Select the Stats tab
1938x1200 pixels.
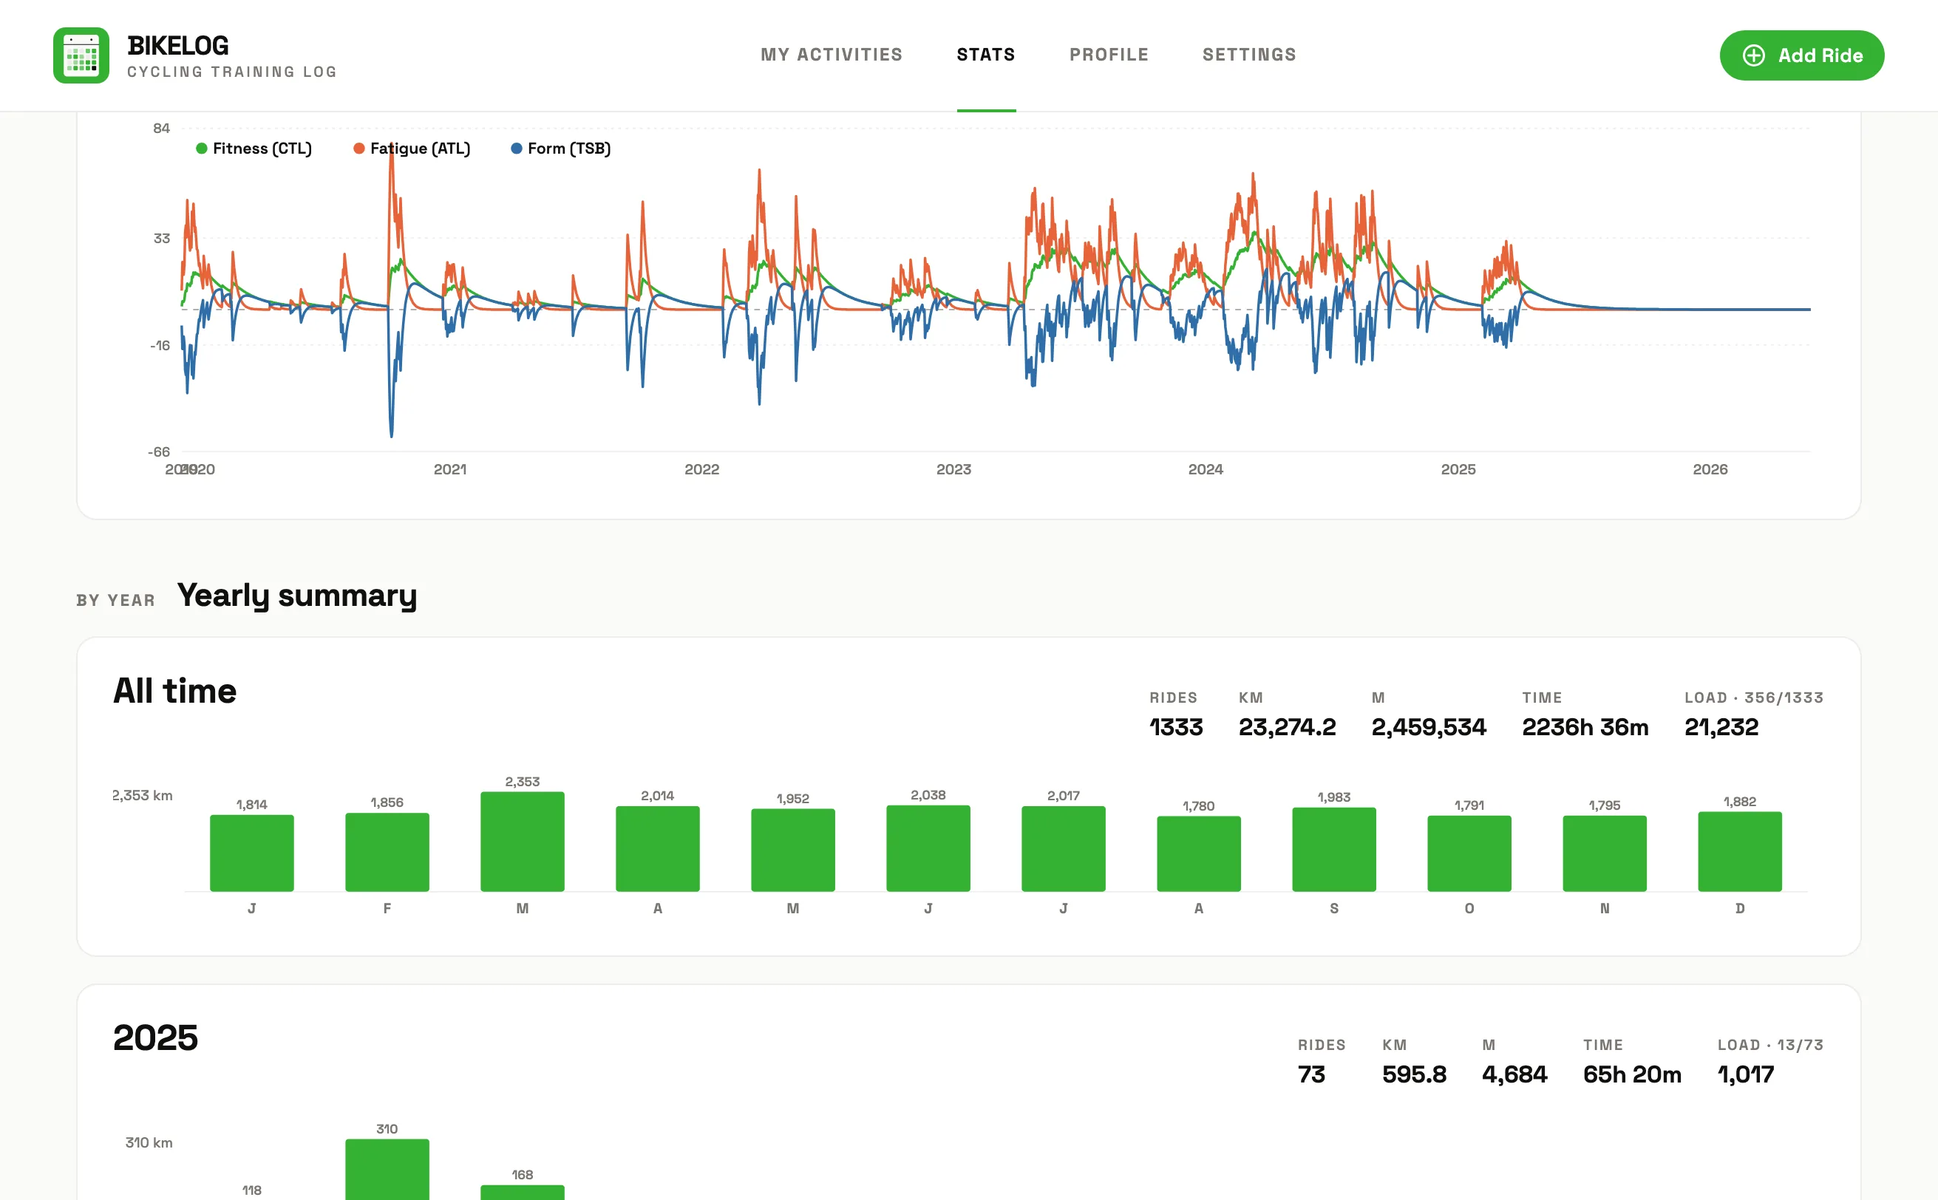pos(985,55)
